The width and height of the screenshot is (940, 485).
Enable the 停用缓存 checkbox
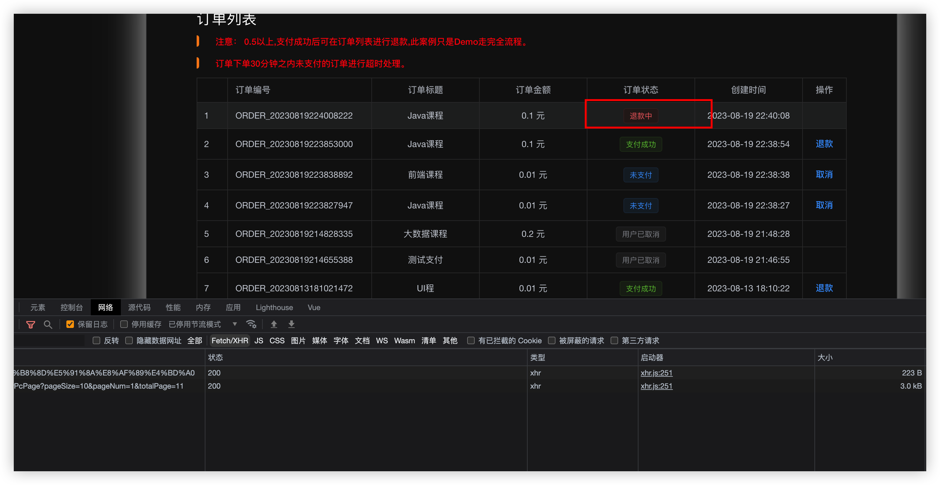pyautogui.click(x=124, y=324)
